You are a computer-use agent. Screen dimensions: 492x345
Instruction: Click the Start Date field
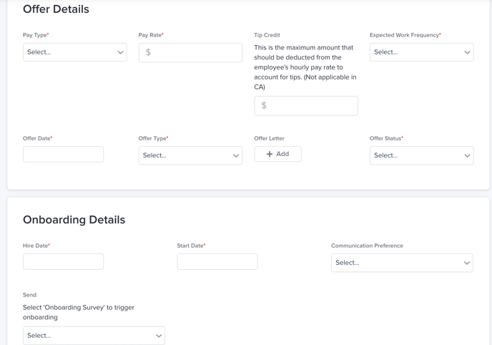tap(217, 262)
